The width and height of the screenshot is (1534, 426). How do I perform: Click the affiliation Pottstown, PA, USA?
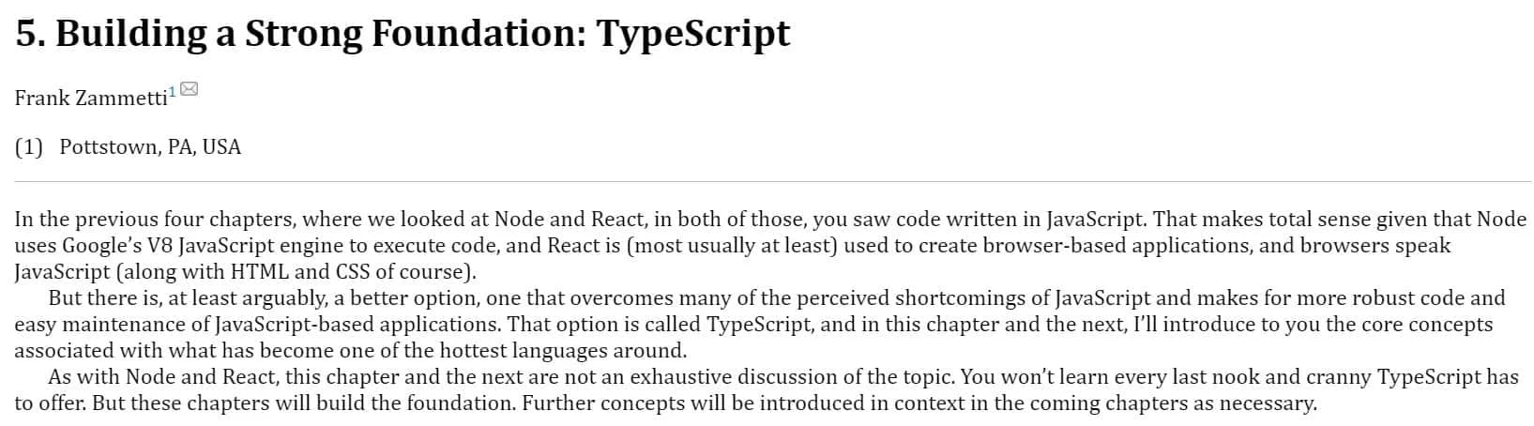coord(150,147)
